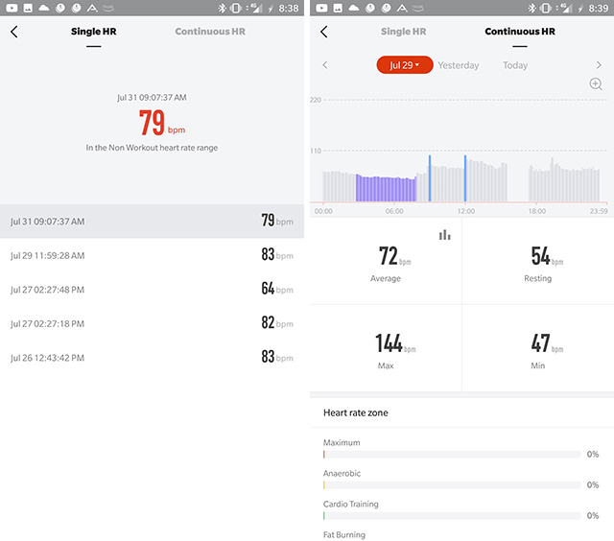This screenshot has height=541, width=614.
Task: Go back from the Single HR screen
Action: [x=14, y=32]
